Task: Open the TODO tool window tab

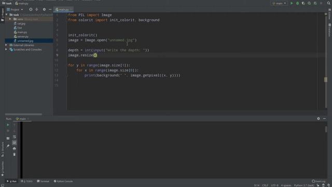Action: [26, 181]
